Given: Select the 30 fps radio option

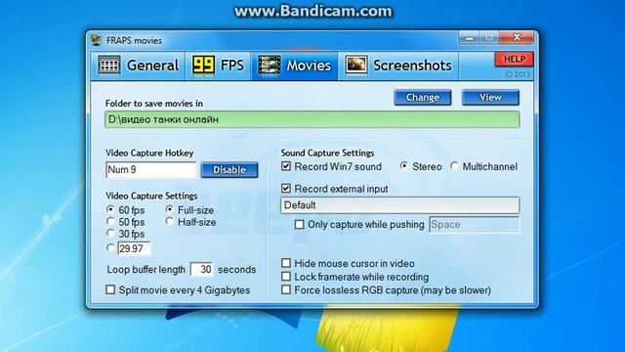Looking at the screenshot, I should click(x=110, y=234).
